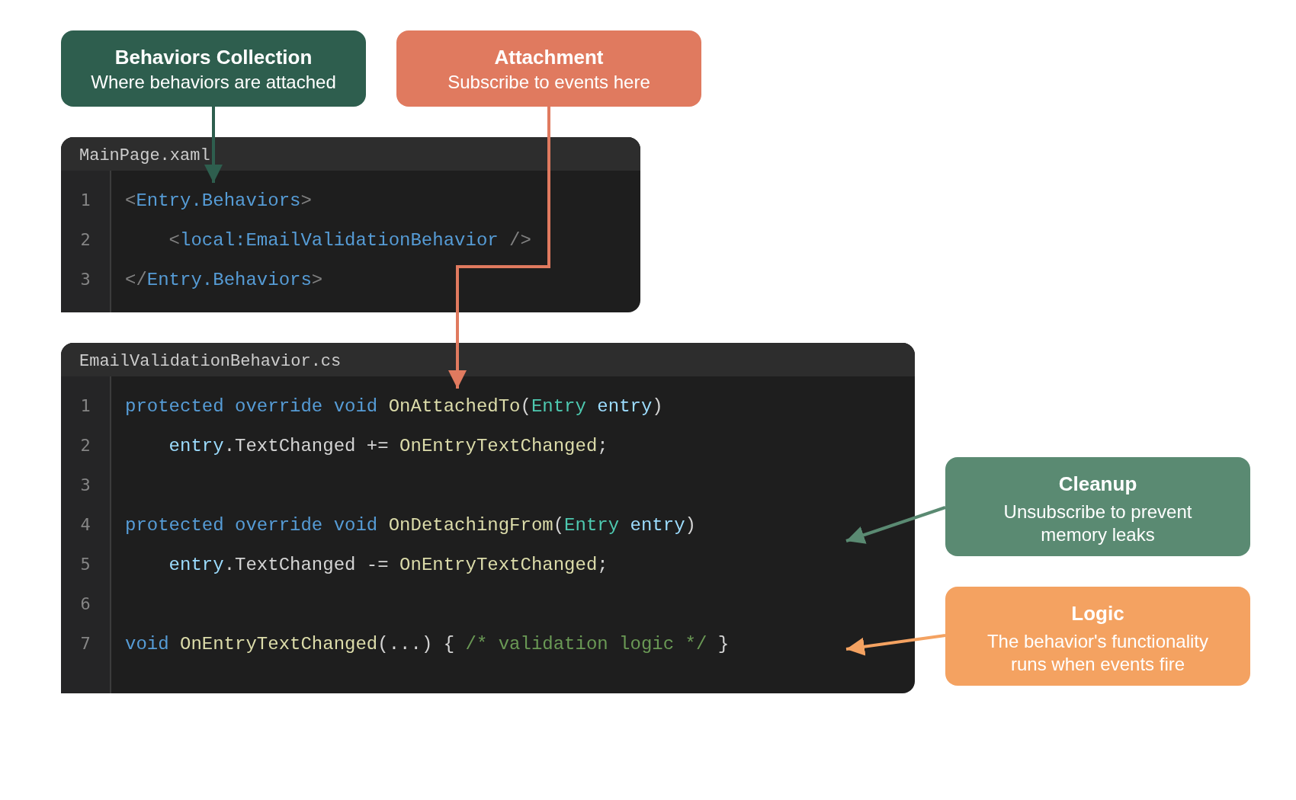Viewport: 1296px width, 800px height.
Task: Click 'Subscribe to events here' subtitle
Action: [549, 82]
